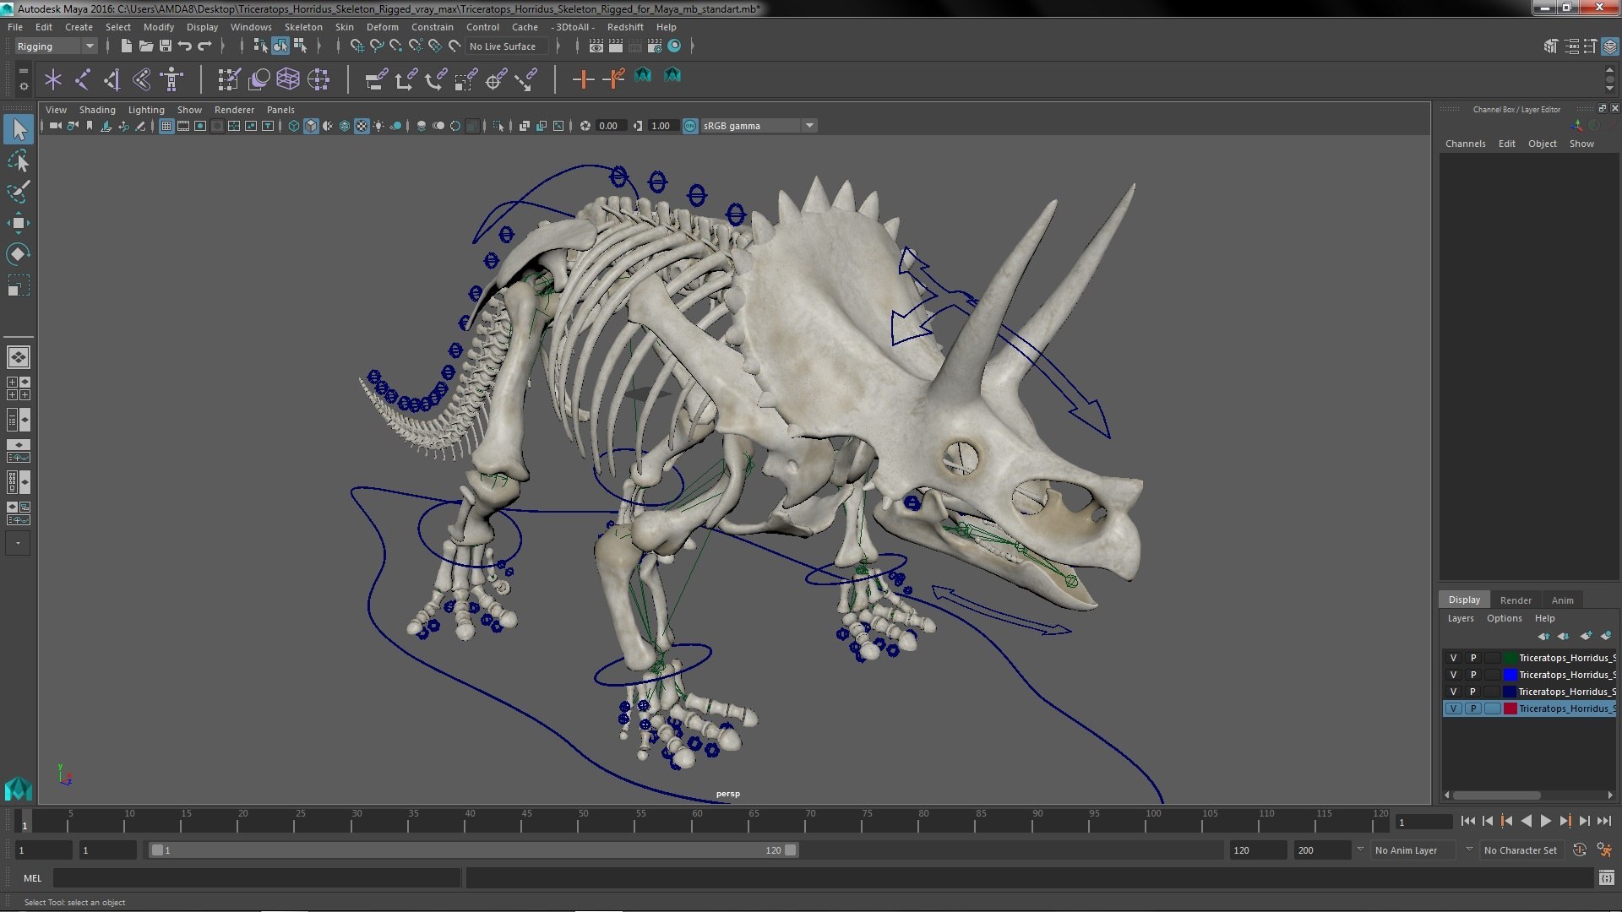This screenshot has height=912, width=1622.
Task: Open the Channels menu in the Channel Box
Action: click(1465, 144)
